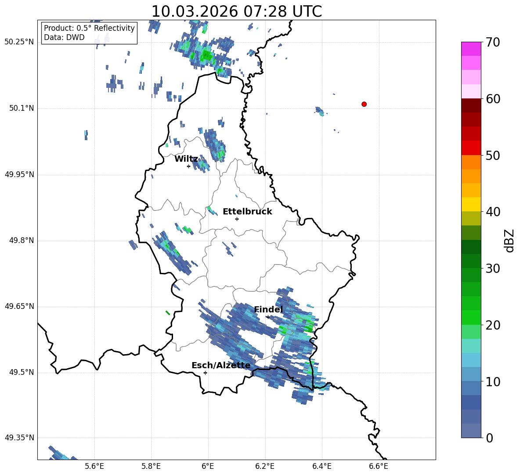Click the 49.65°N latitude label

pyautogui.click(x=19, y=306)
